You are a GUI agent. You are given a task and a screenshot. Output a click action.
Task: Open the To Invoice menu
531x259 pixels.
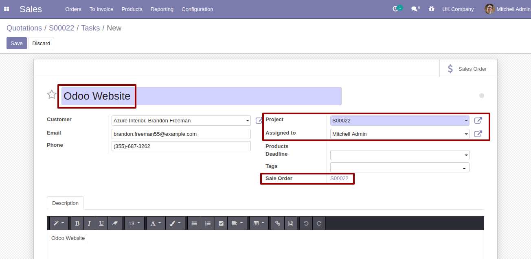tap(101, 9)
